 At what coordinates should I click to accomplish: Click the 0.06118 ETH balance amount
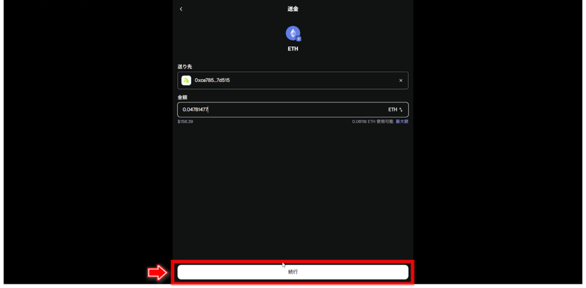(363, 121)
